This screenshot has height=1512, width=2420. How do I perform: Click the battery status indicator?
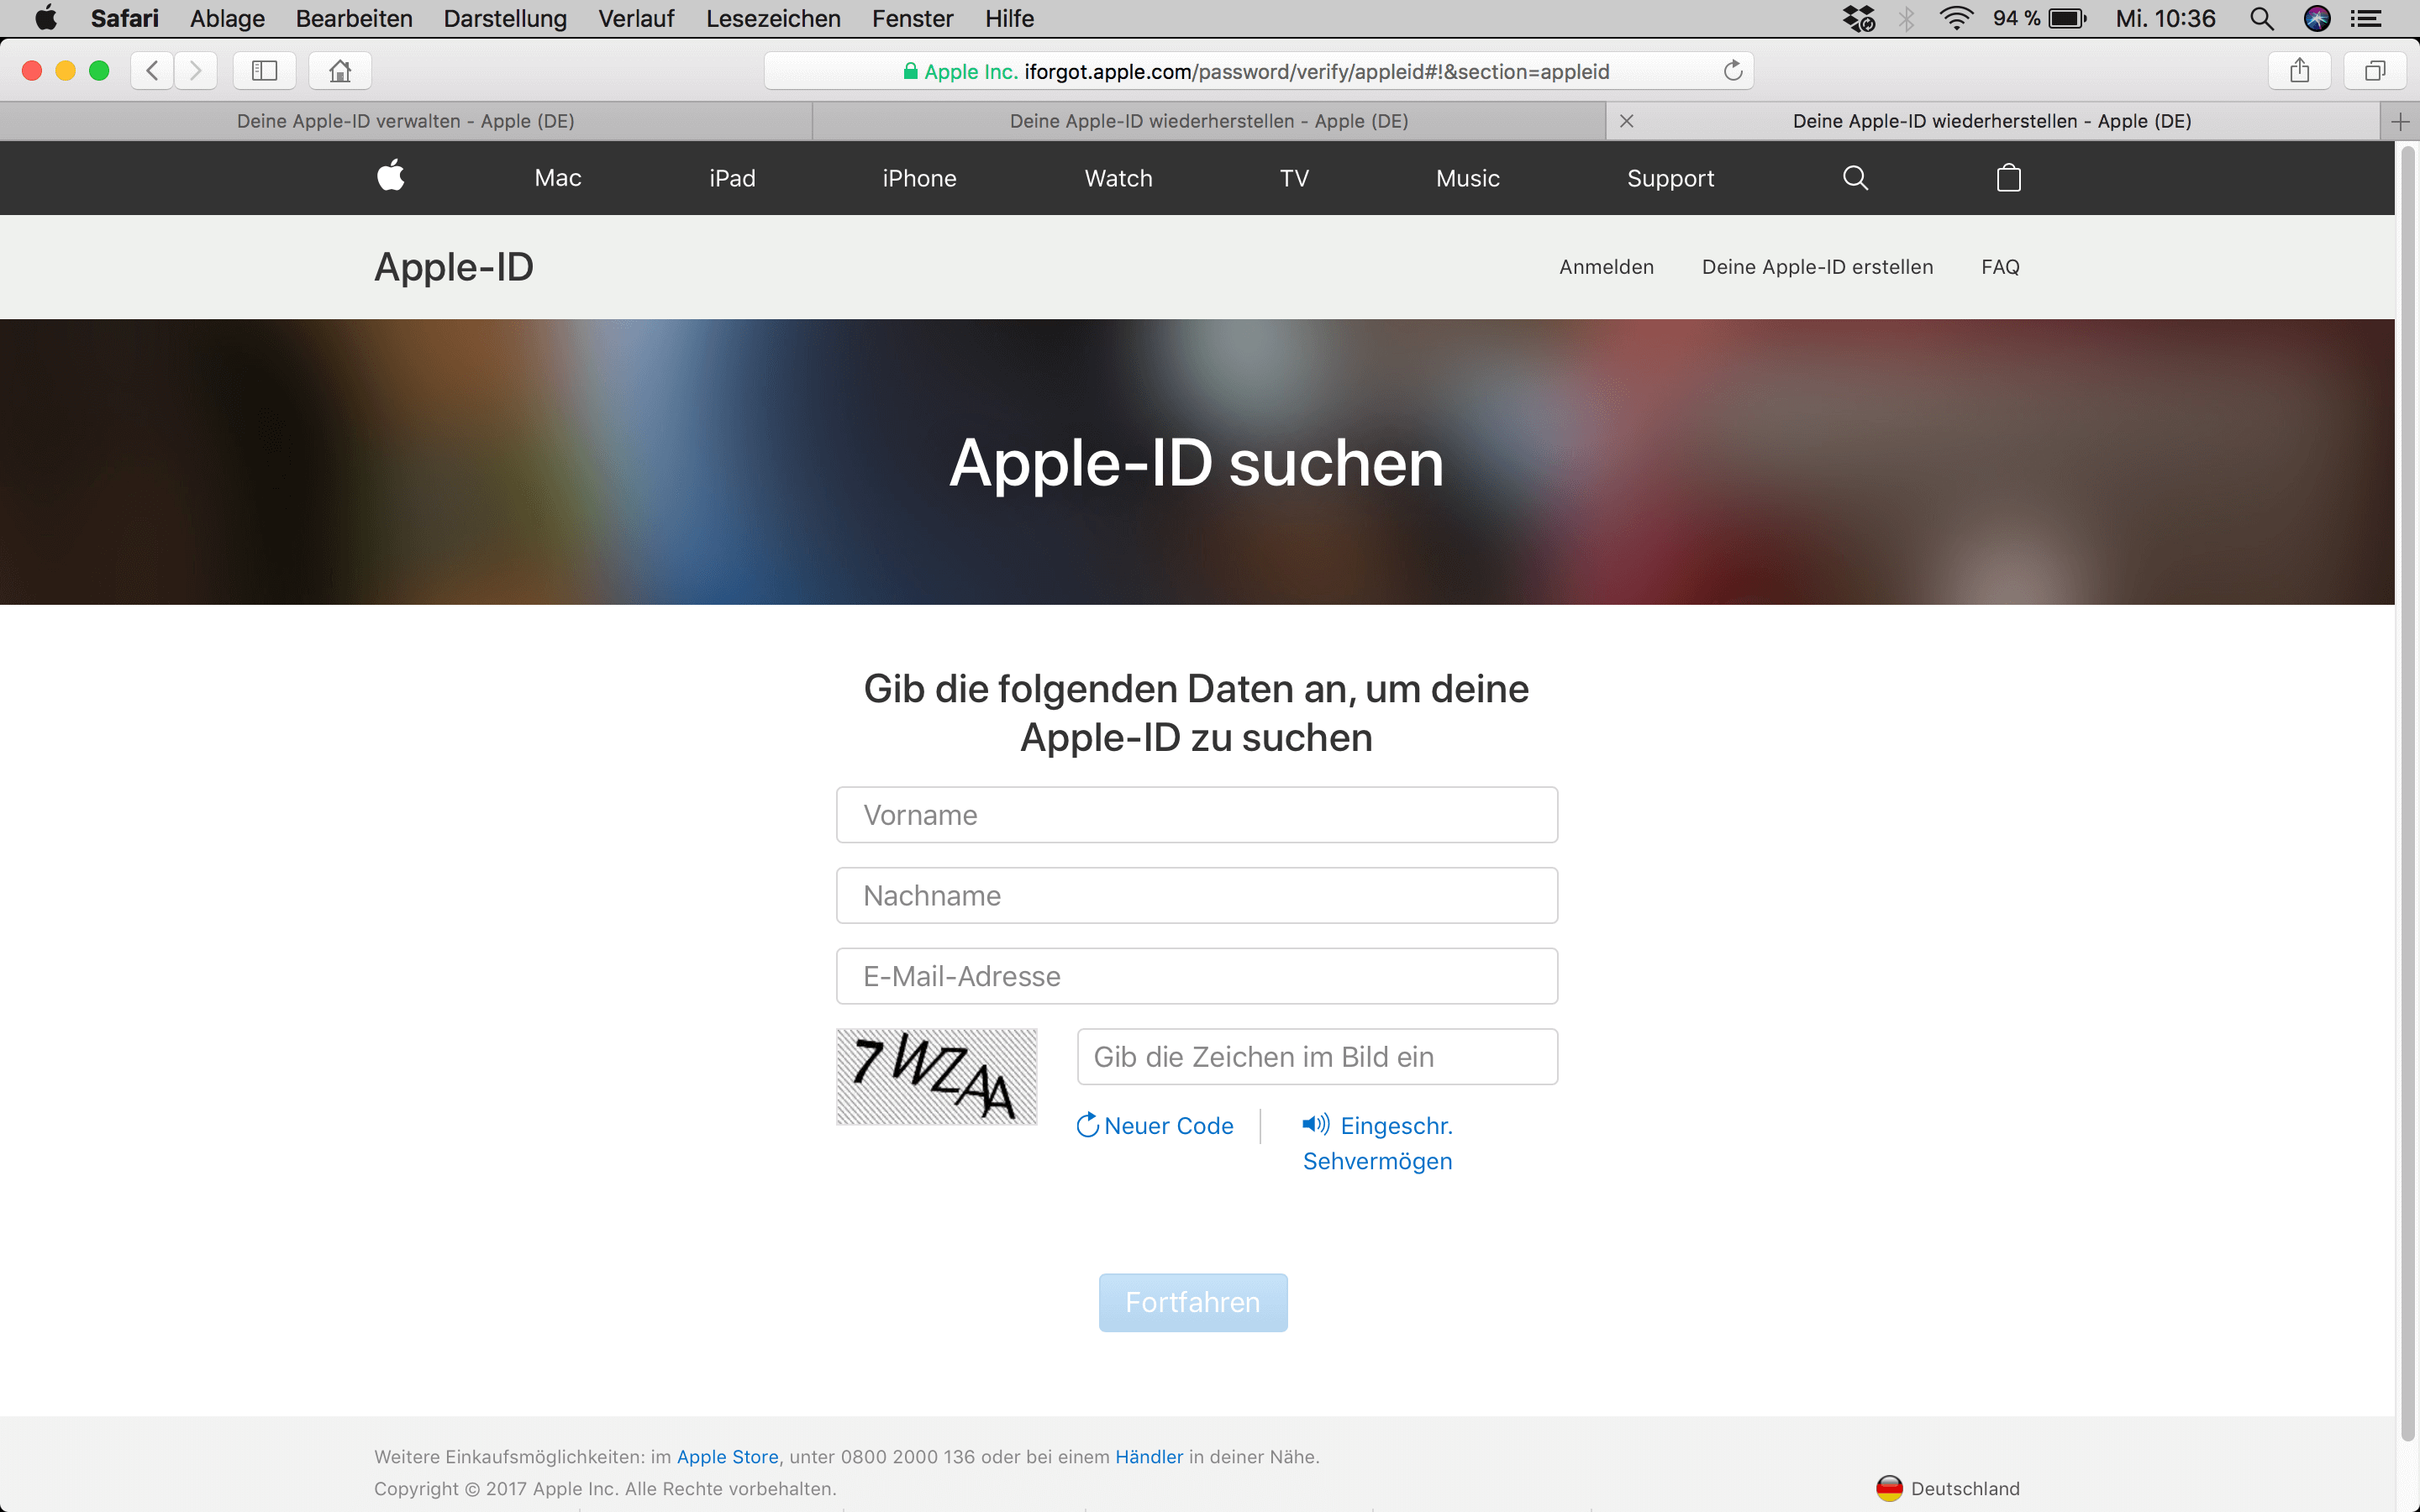click(x=2040, y=18)
